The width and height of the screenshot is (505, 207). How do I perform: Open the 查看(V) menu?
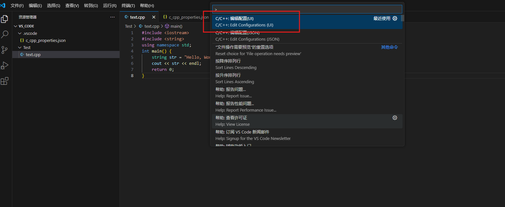(72, 6)
